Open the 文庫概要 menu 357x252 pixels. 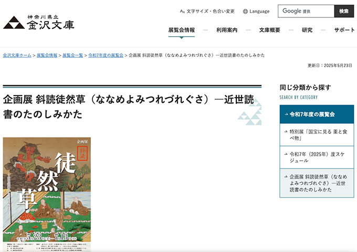tap(269, 30)
